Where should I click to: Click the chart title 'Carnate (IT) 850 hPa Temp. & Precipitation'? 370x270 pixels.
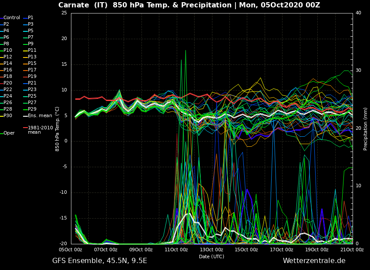145,5
